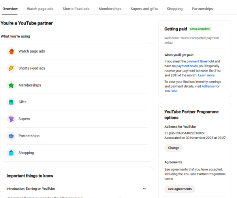Go to the Memberships tab
237x198 pixels.
pos(110,9)
